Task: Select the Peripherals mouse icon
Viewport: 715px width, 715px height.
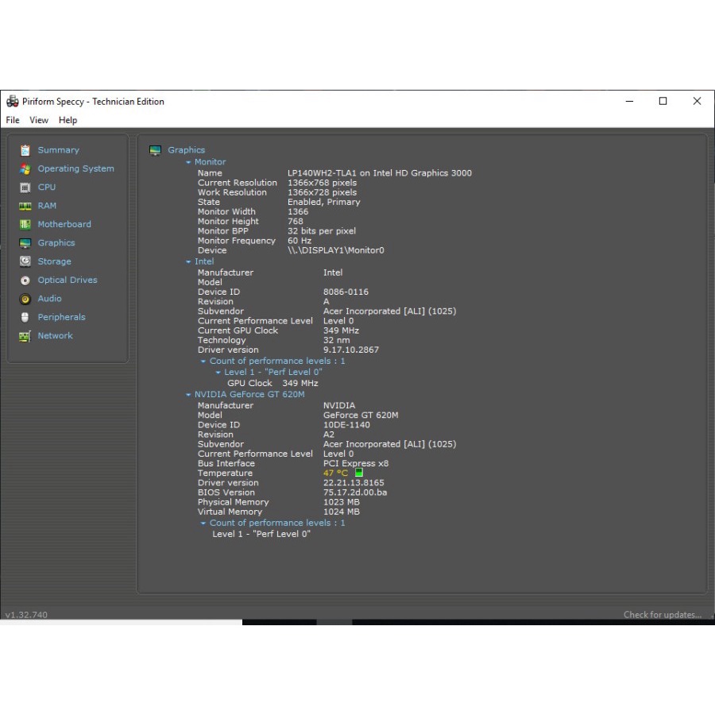Action: point(25,317)
